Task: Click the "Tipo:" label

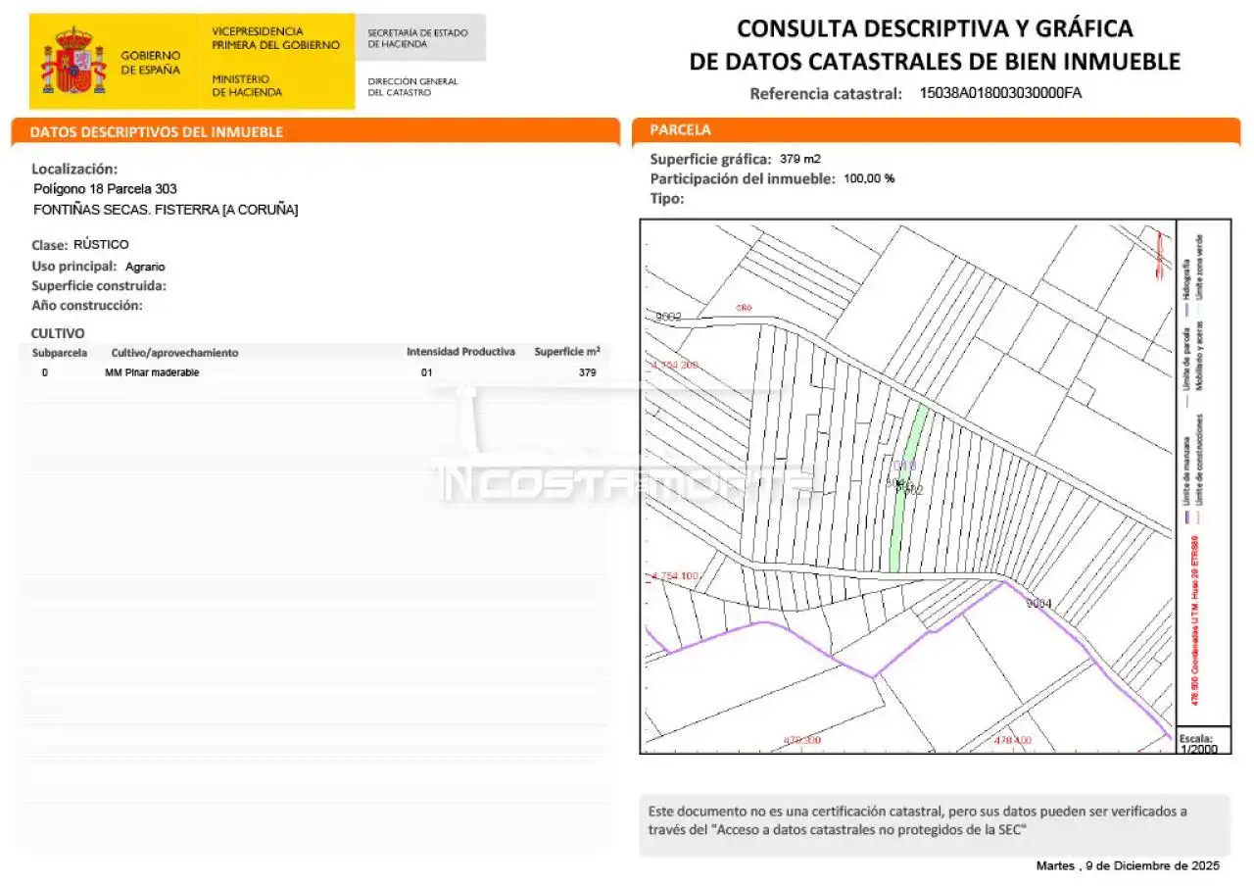Action: tap(667, 198)
